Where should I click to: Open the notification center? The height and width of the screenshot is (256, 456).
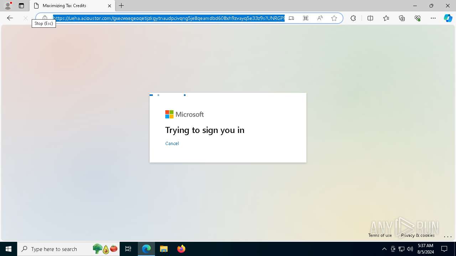[x=444, y=249]
